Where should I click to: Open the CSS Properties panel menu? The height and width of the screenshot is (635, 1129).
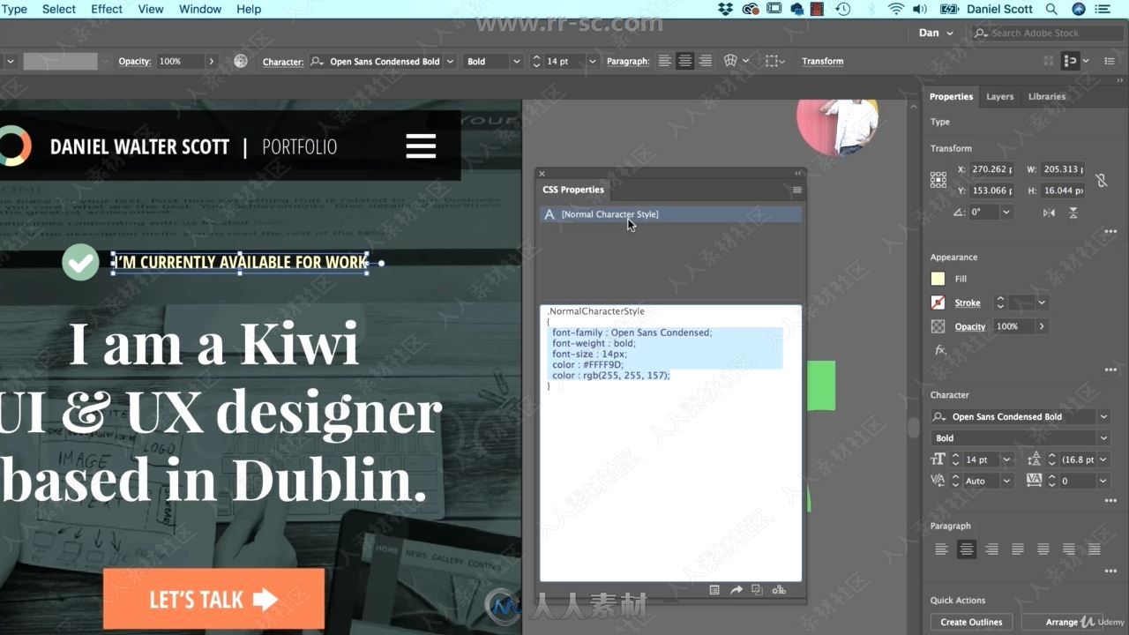click(796, 190)
